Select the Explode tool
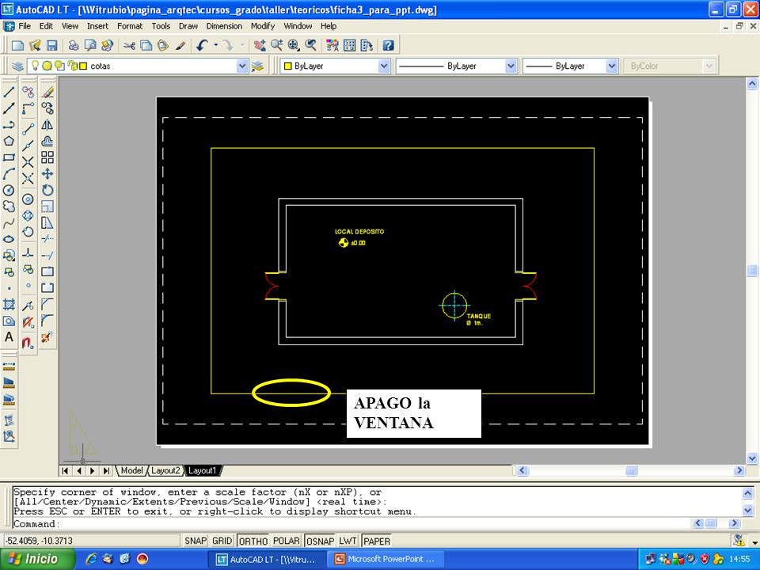 [47, 337]
